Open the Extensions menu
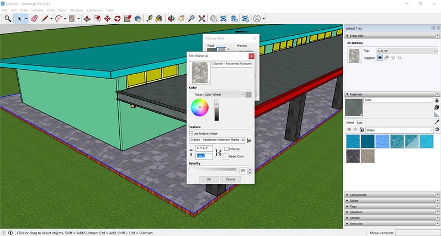This screenshot has width=441, height=236. [95, 10]
